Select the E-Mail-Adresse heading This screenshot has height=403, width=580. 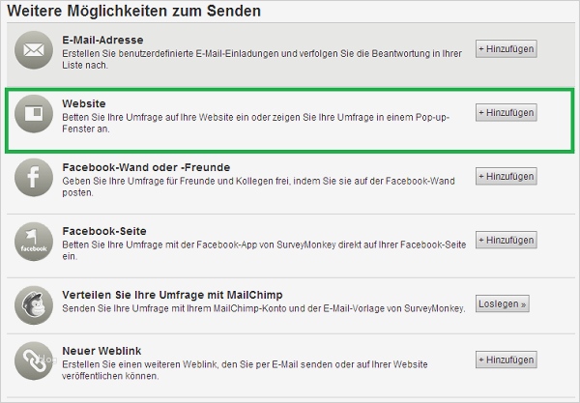point(104,40)
